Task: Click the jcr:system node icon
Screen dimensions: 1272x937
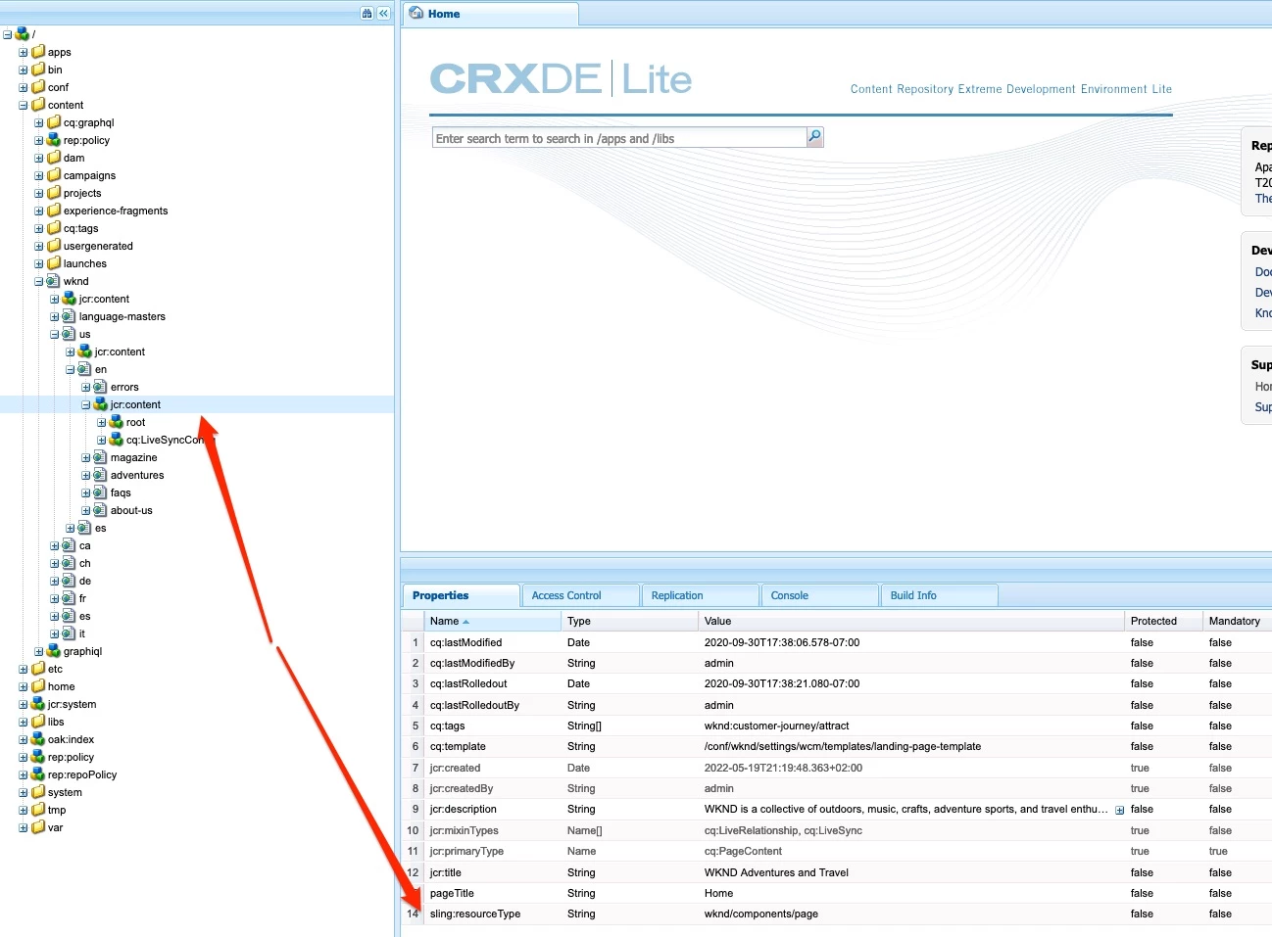Action: point(38,704)
